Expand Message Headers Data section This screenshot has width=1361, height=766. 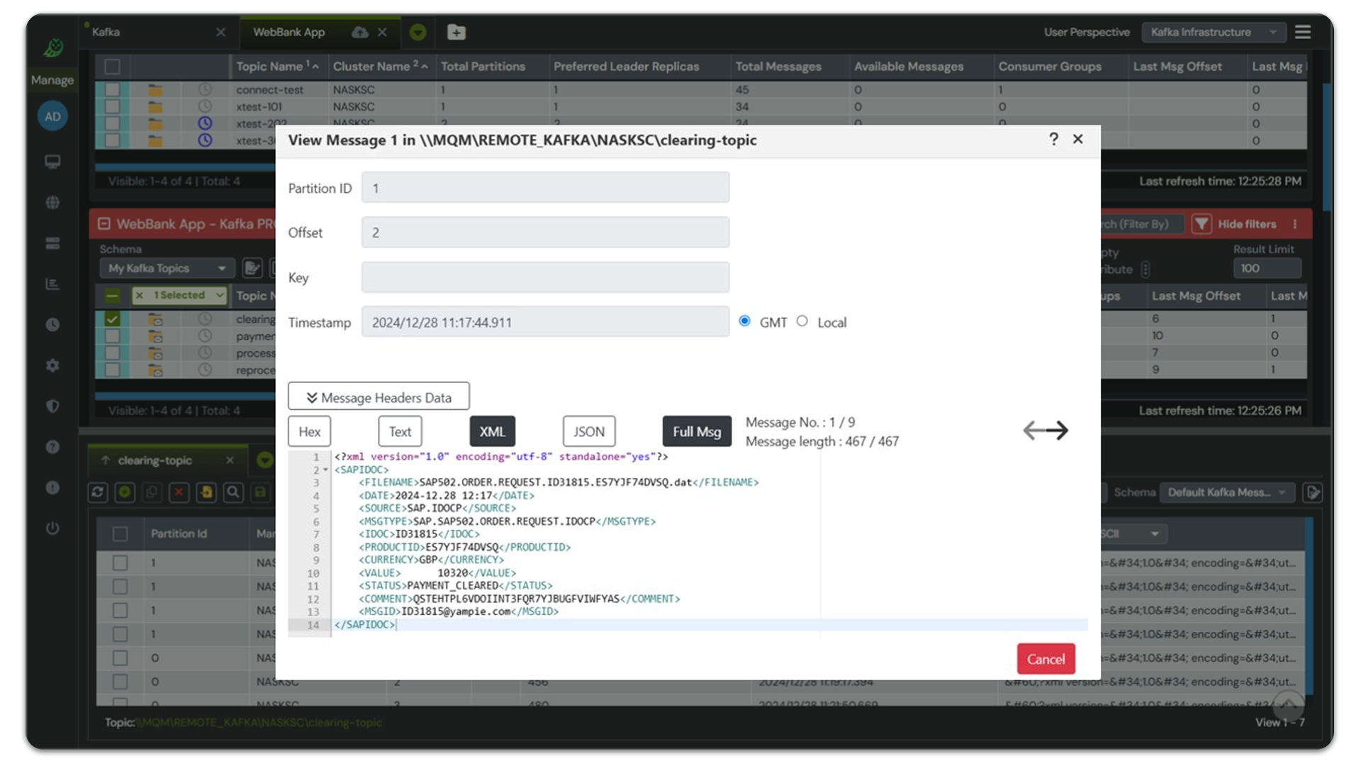point(379,396)
